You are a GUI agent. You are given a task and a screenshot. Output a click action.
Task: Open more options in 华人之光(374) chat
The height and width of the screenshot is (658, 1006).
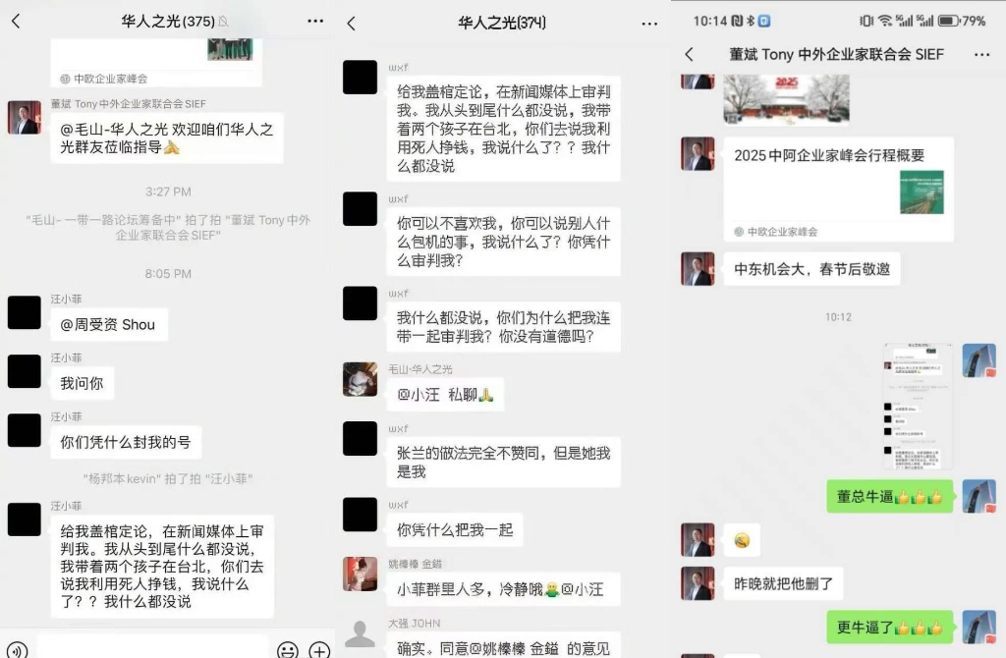[x=649, y=24]
